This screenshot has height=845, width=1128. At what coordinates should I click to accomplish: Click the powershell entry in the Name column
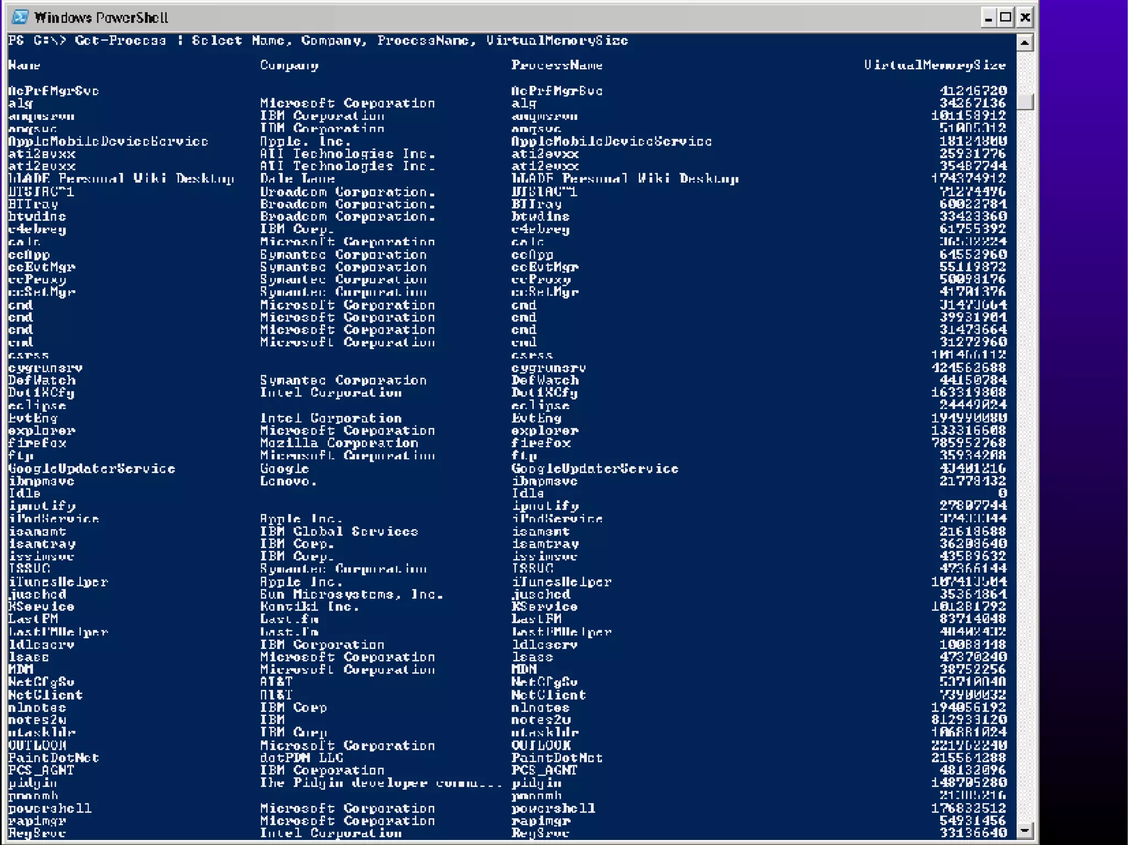50,809
